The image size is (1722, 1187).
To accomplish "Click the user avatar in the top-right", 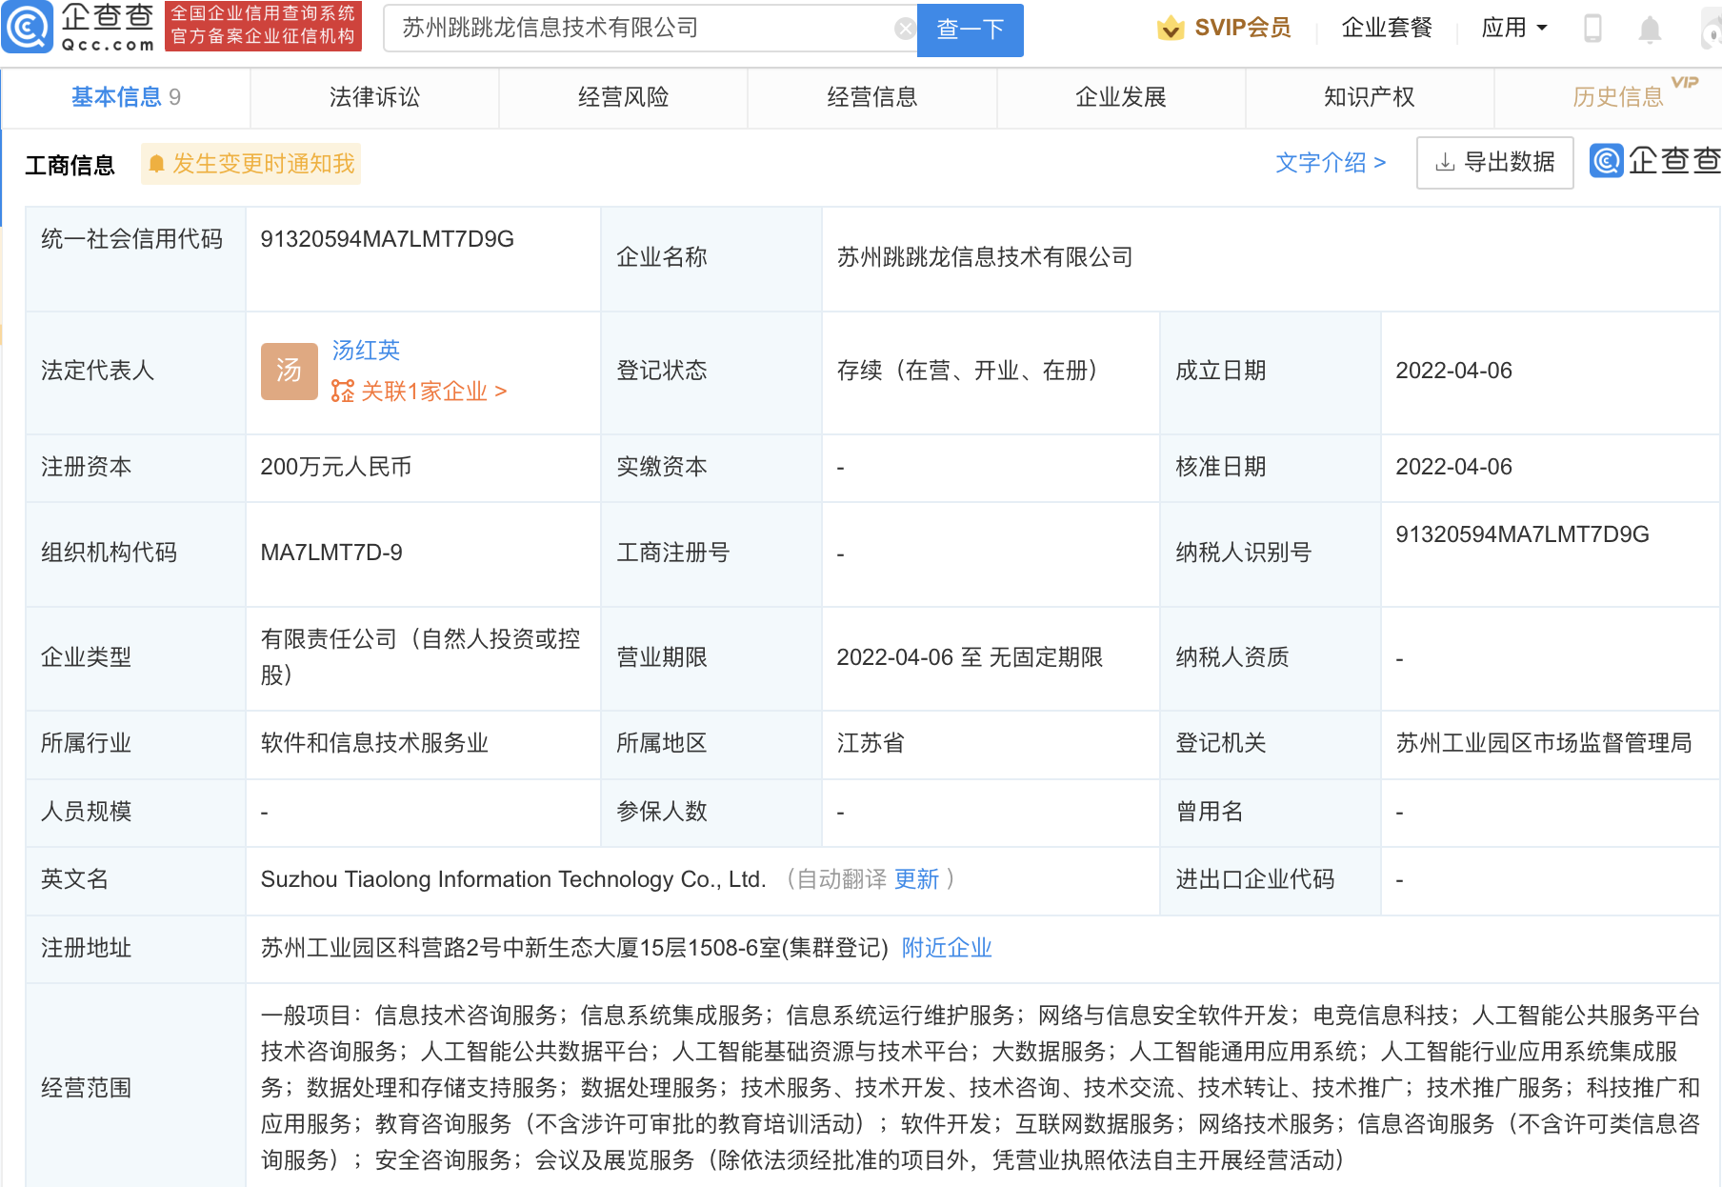I will [x=1710, y=29].
